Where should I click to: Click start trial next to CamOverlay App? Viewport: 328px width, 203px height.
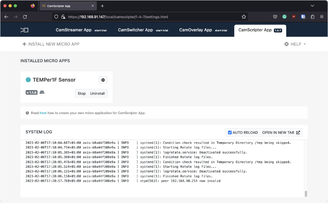tap(221, 31)
